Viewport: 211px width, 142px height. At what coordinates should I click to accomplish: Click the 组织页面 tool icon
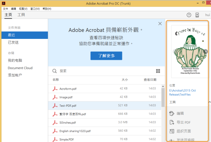[172, 131]
